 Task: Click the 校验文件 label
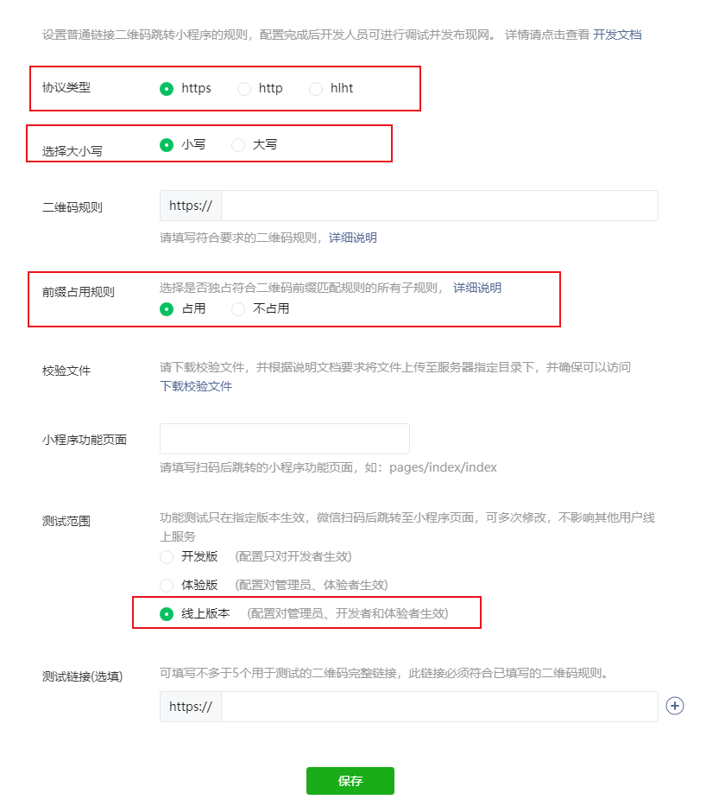(x=66, y=371)
